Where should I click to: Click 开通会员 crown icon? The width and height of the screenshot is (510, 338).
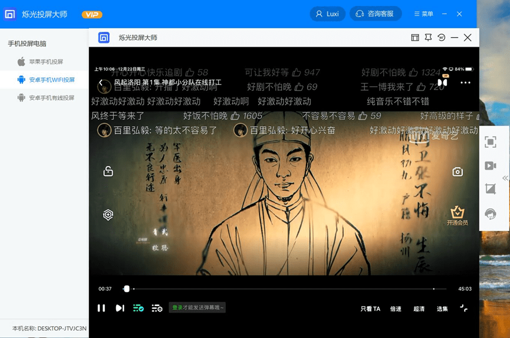458,215
